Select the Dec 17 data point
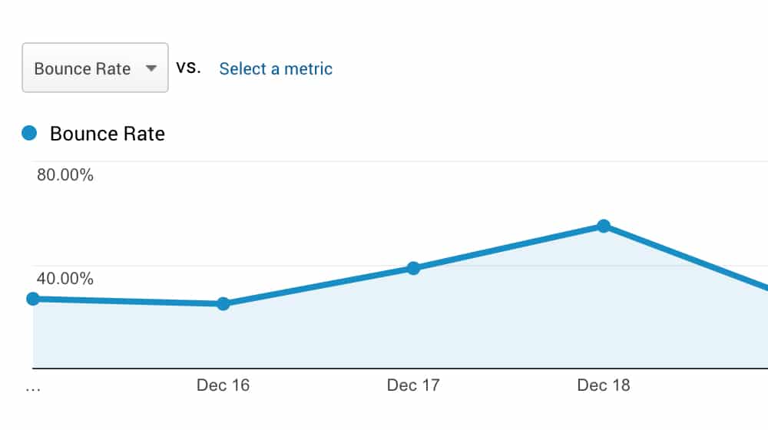 pos(413,268)
